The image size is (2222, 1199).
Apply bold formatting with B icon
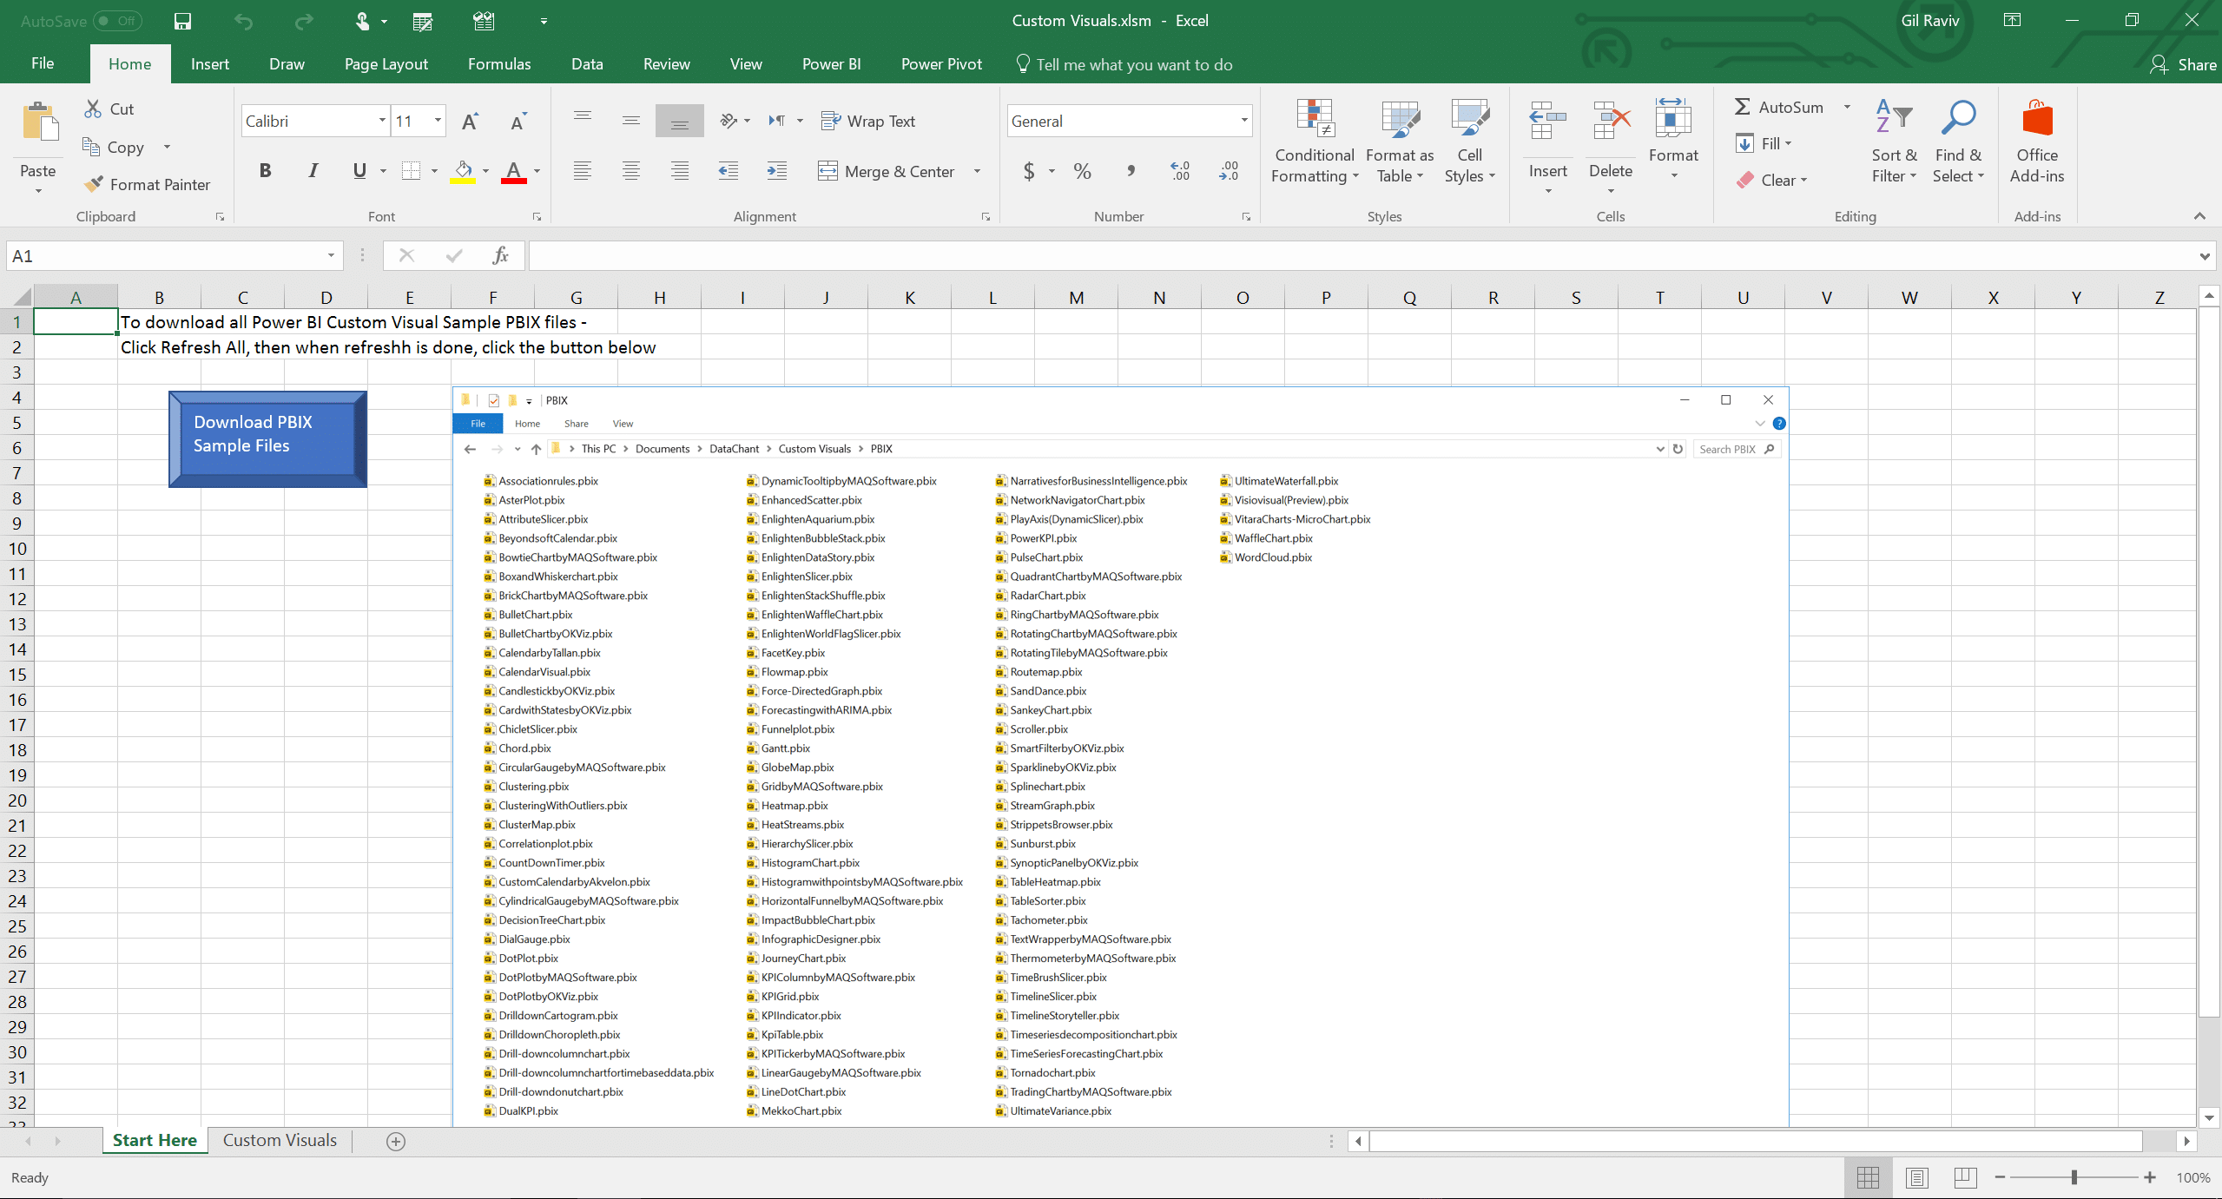point(265,171)
